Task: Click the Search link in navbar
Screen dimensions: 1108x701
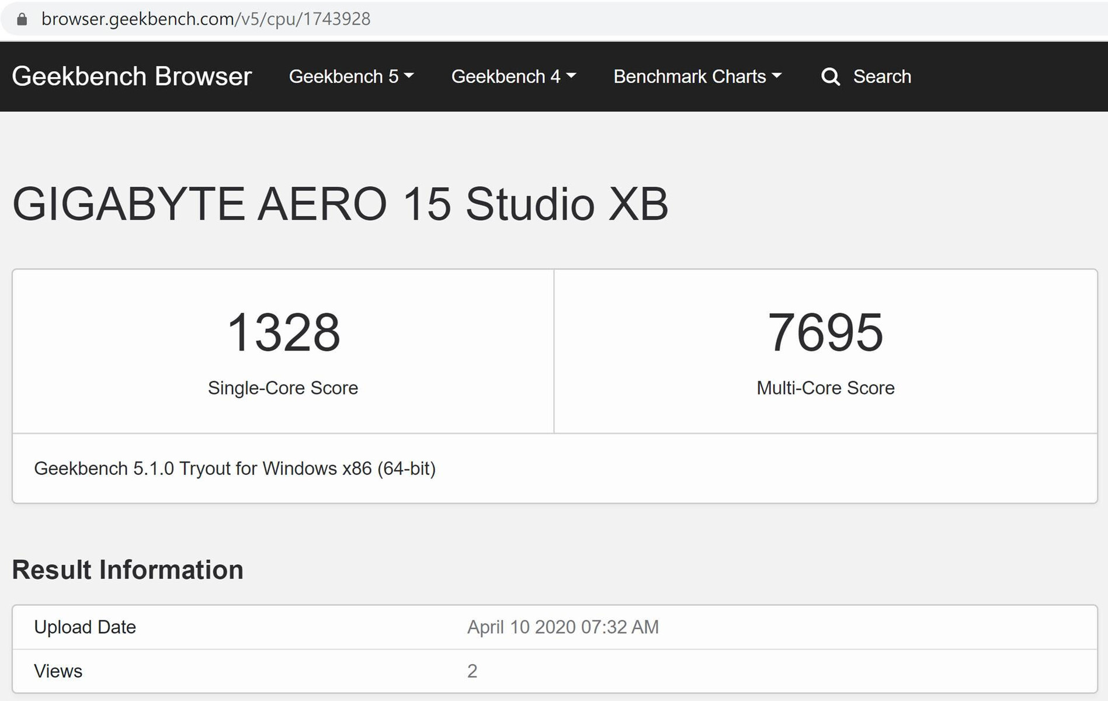Action: [x=882, y=77]
